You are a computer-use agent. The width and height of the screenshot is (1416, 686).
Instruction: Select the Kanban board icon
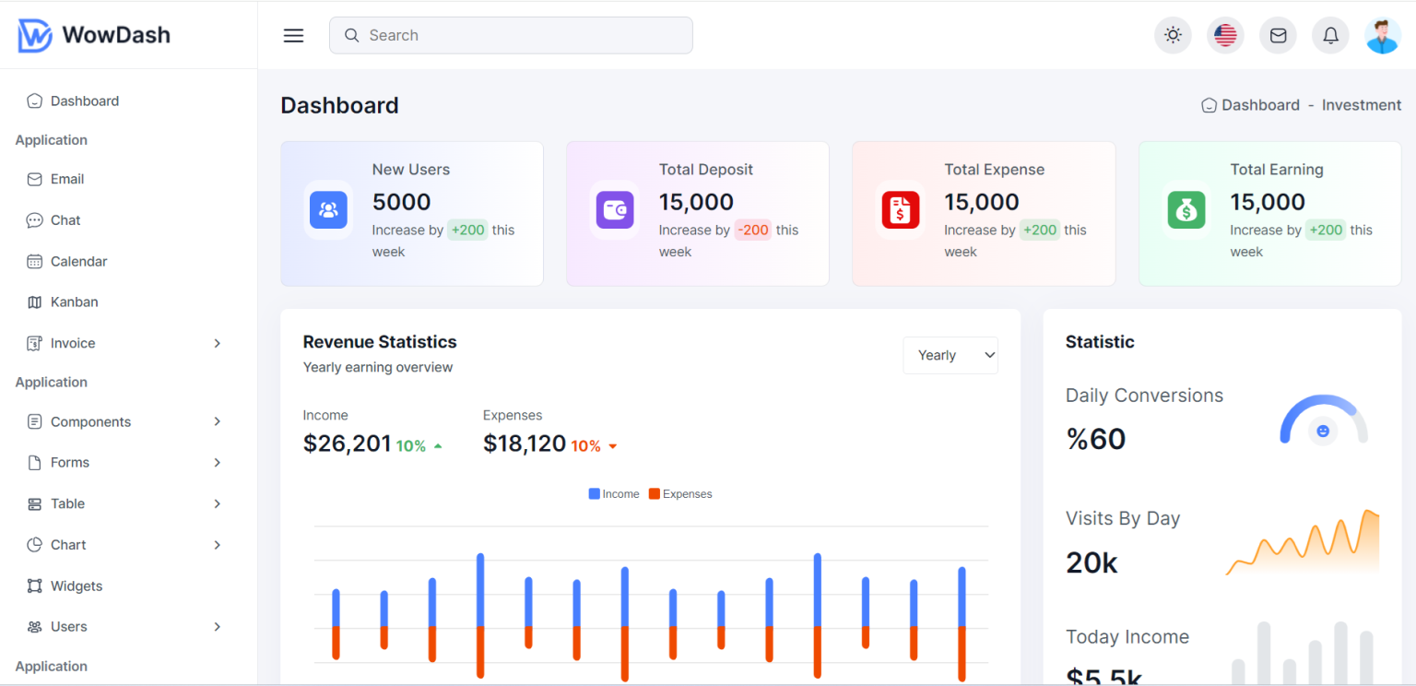pyautogui.click(x=34, y=302)
